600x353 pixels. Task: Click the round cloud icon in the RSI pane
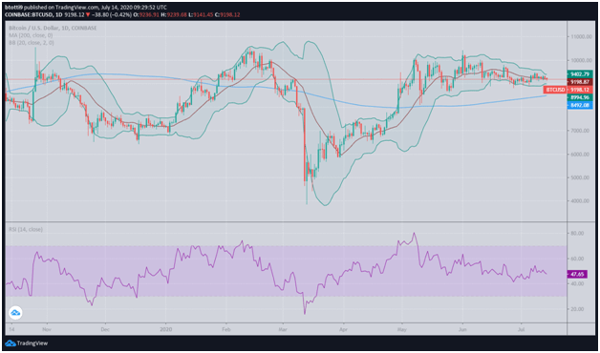[15, 313]
